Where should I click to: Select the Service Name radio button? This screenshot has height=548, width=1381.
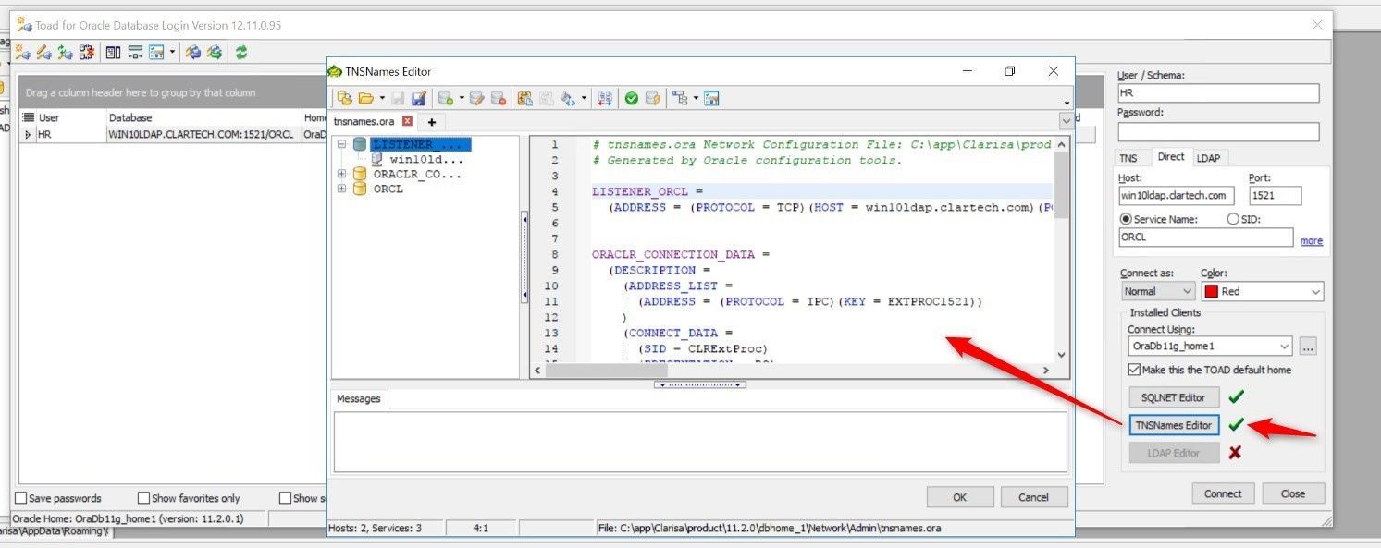[x=1126, y=219]
